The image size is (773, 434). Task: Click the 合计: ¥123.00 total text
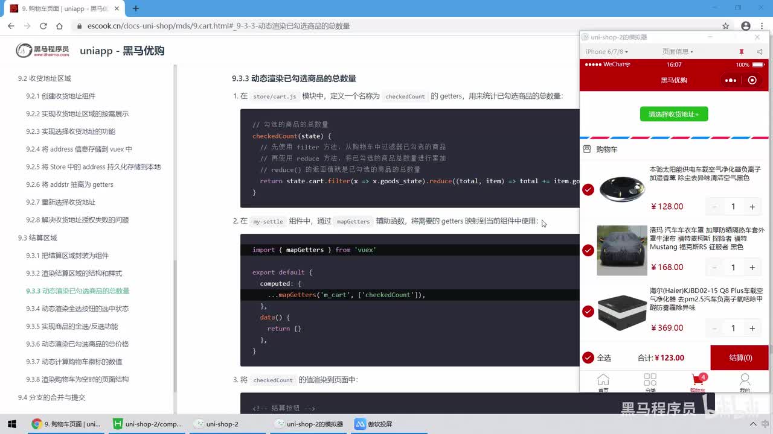click(661, 357)
